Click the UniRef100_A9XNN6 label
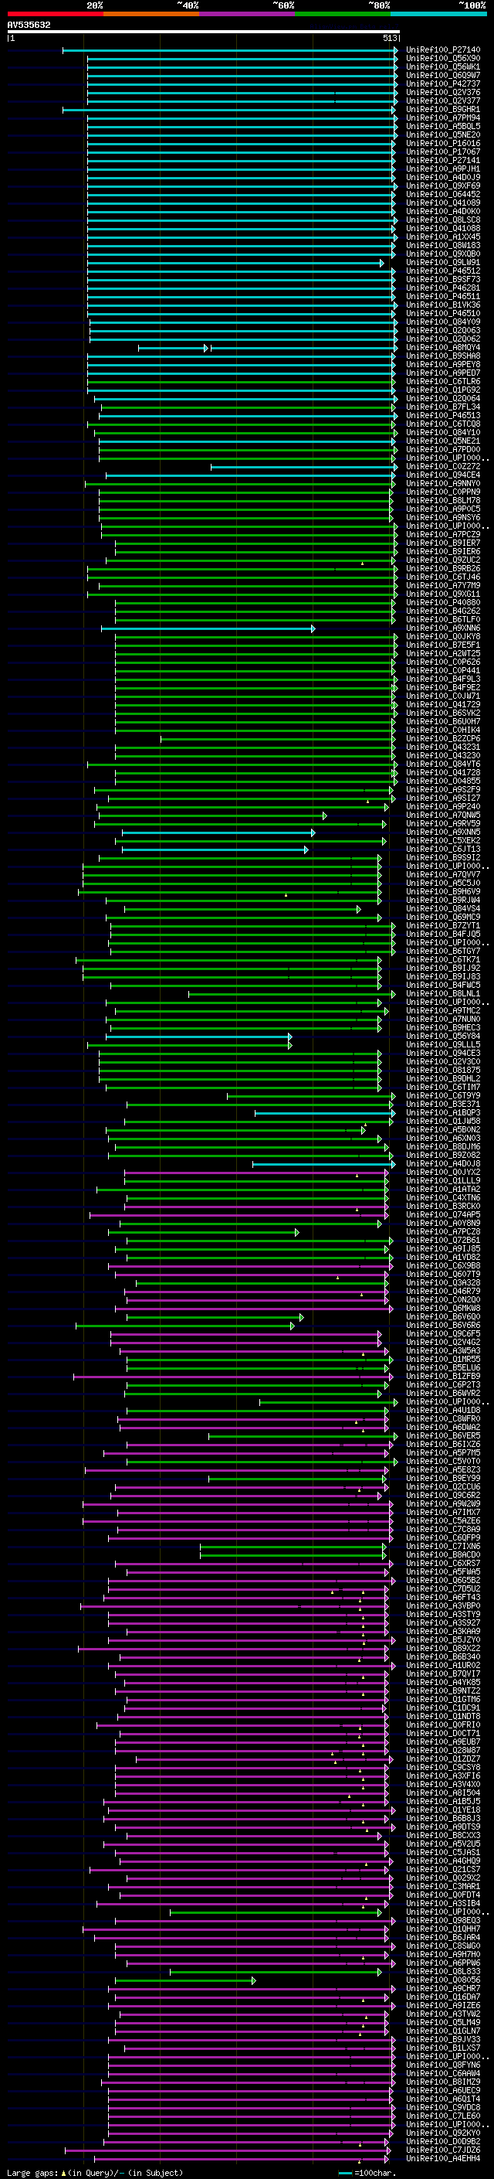 pos(442,628)
